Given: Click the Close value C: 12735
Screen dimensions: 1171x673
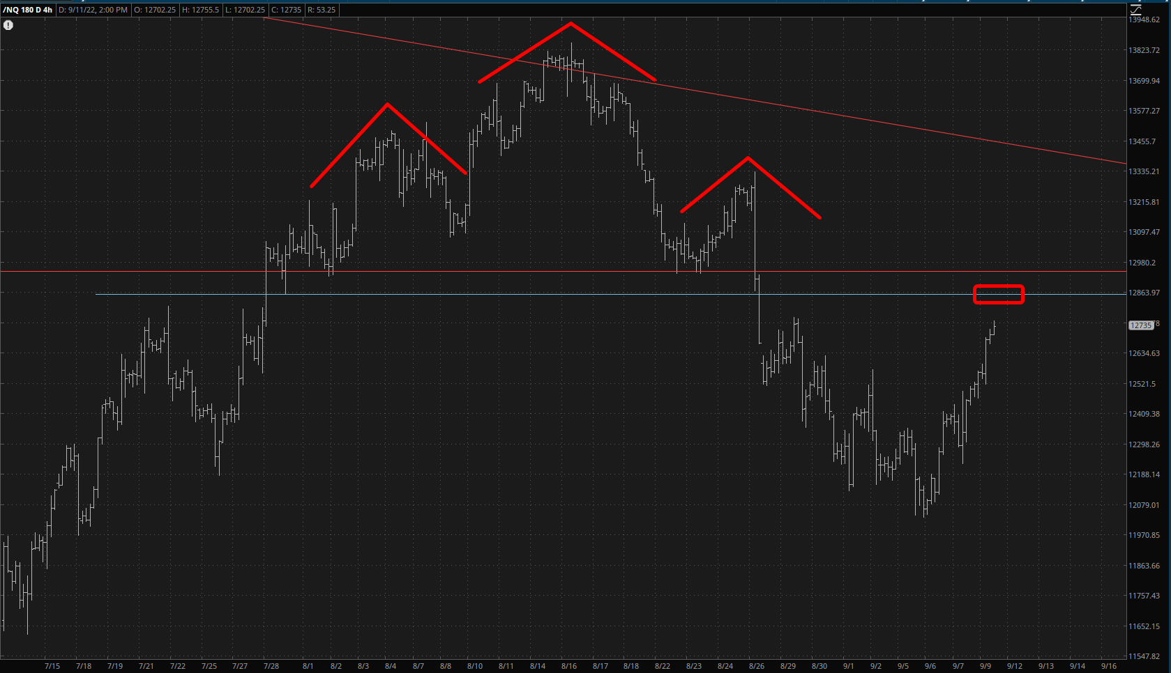Looking at the screenshot, I should [287, 10].
